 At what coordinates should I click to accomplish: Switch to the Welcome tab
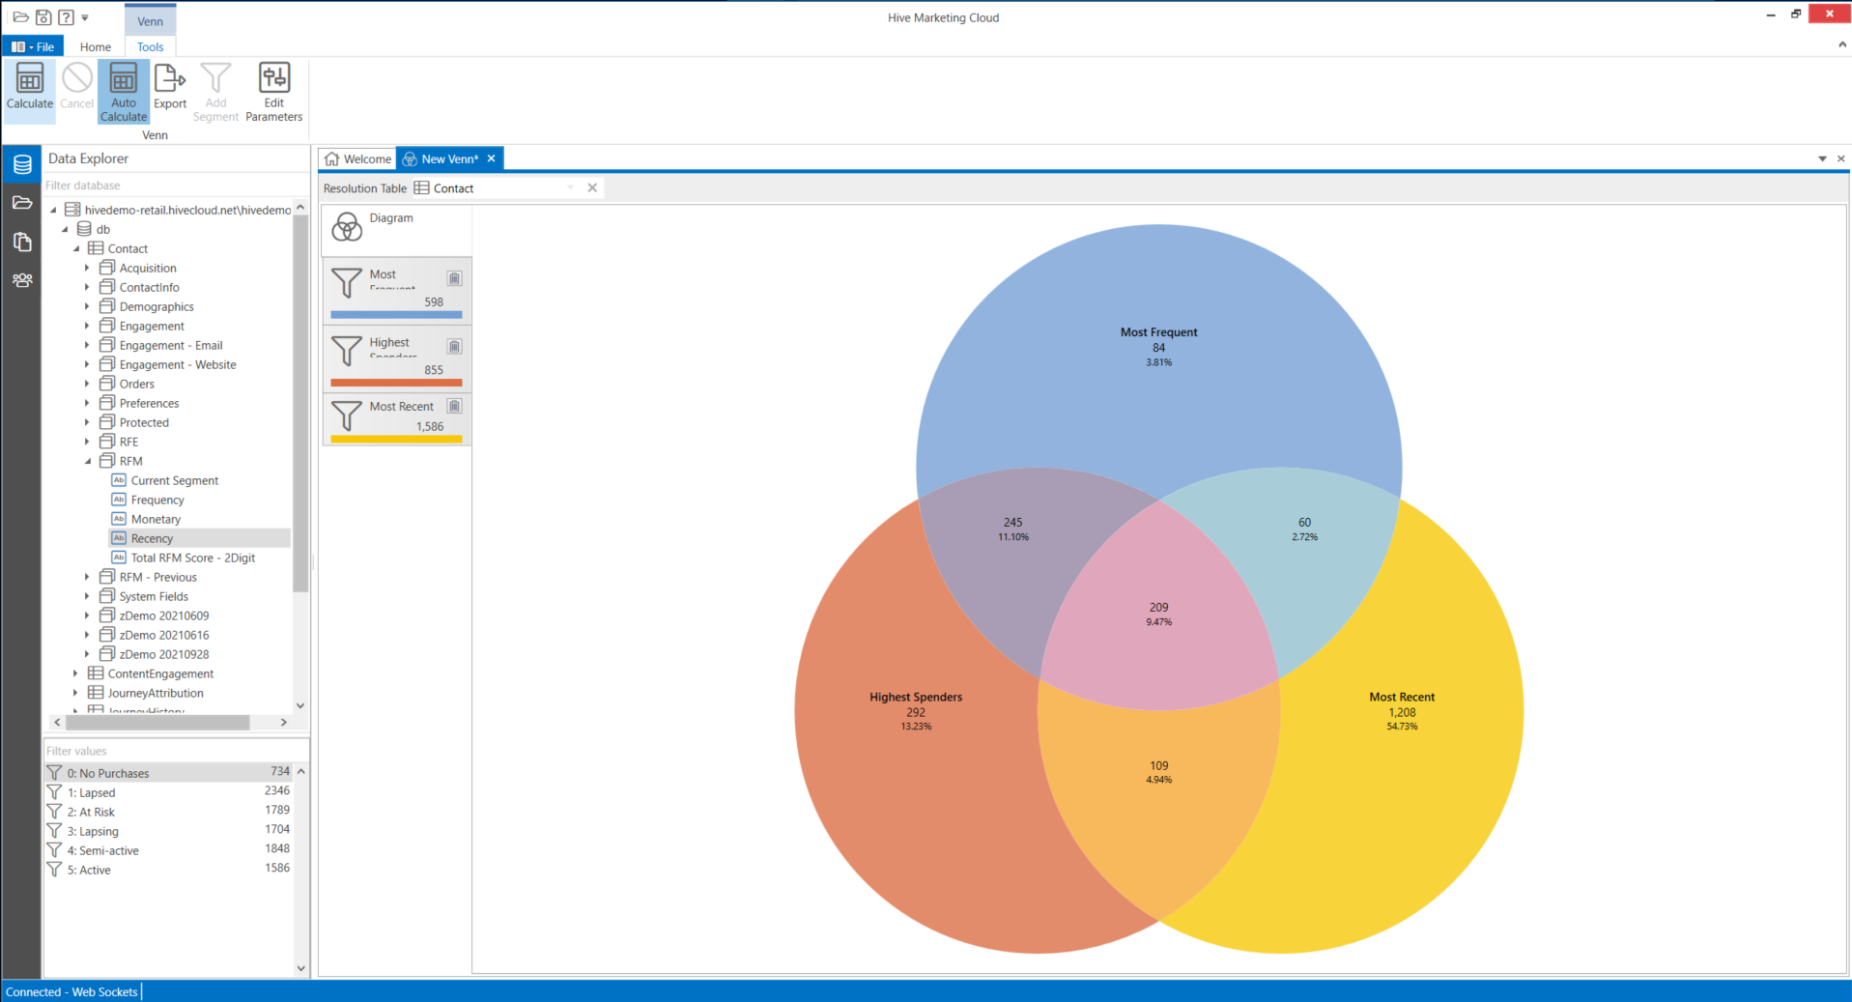pos(357,158)
